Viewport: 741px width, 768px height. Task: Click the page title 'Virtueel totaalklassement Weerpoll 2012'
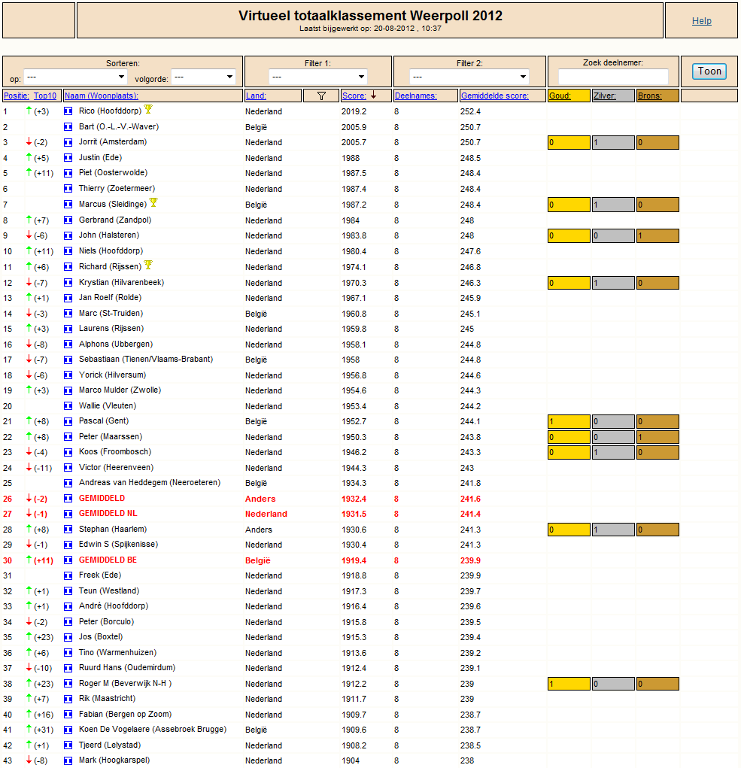tap(370, 16)
